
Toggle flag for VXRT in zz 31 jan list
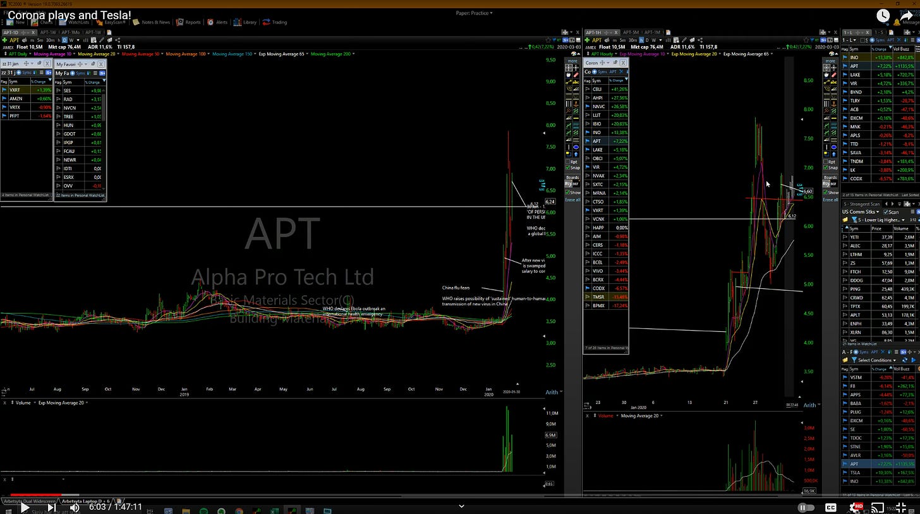(4, 90)
